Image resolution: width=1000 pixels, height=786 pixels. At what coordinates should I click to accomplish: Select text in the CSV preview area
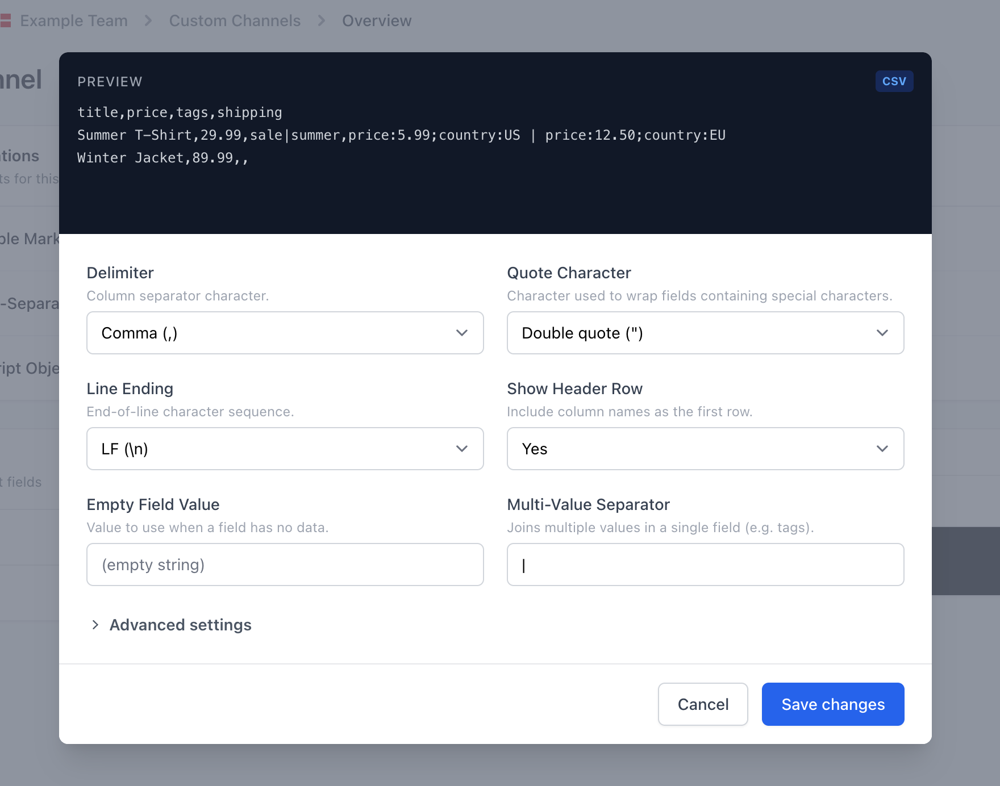pyautogui.click(x=398, y=135)
